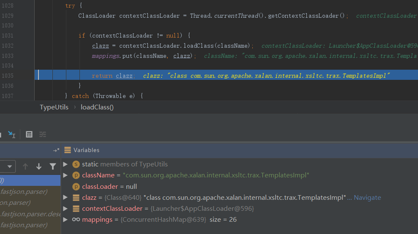Screen dimensions: 418x234
Task: Click the Trace Current Stream Chain icon
Action: click(43, 134)
